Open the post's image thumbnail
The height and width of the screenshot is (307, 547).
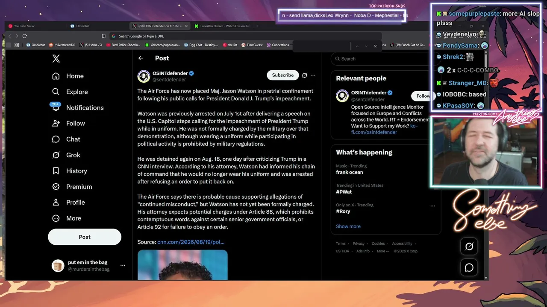tap(182, 265)
